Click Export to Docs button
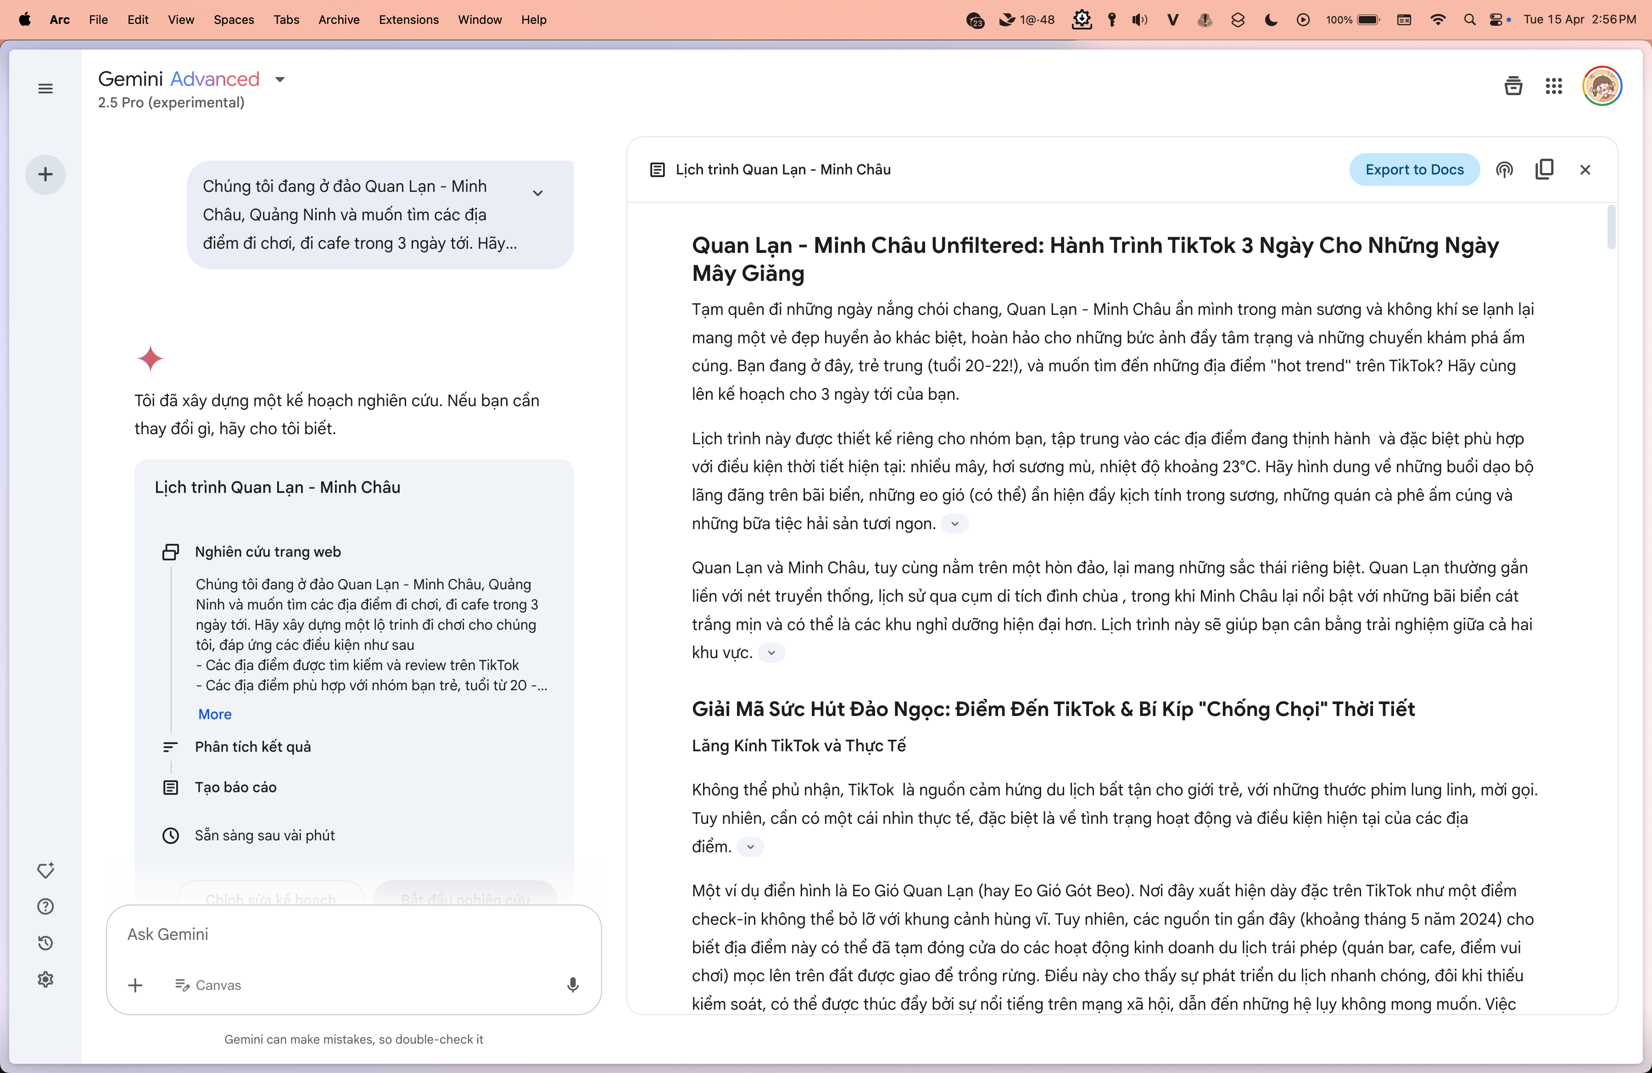This screenshot has height=1073, width=1652. coord(1414,170)
